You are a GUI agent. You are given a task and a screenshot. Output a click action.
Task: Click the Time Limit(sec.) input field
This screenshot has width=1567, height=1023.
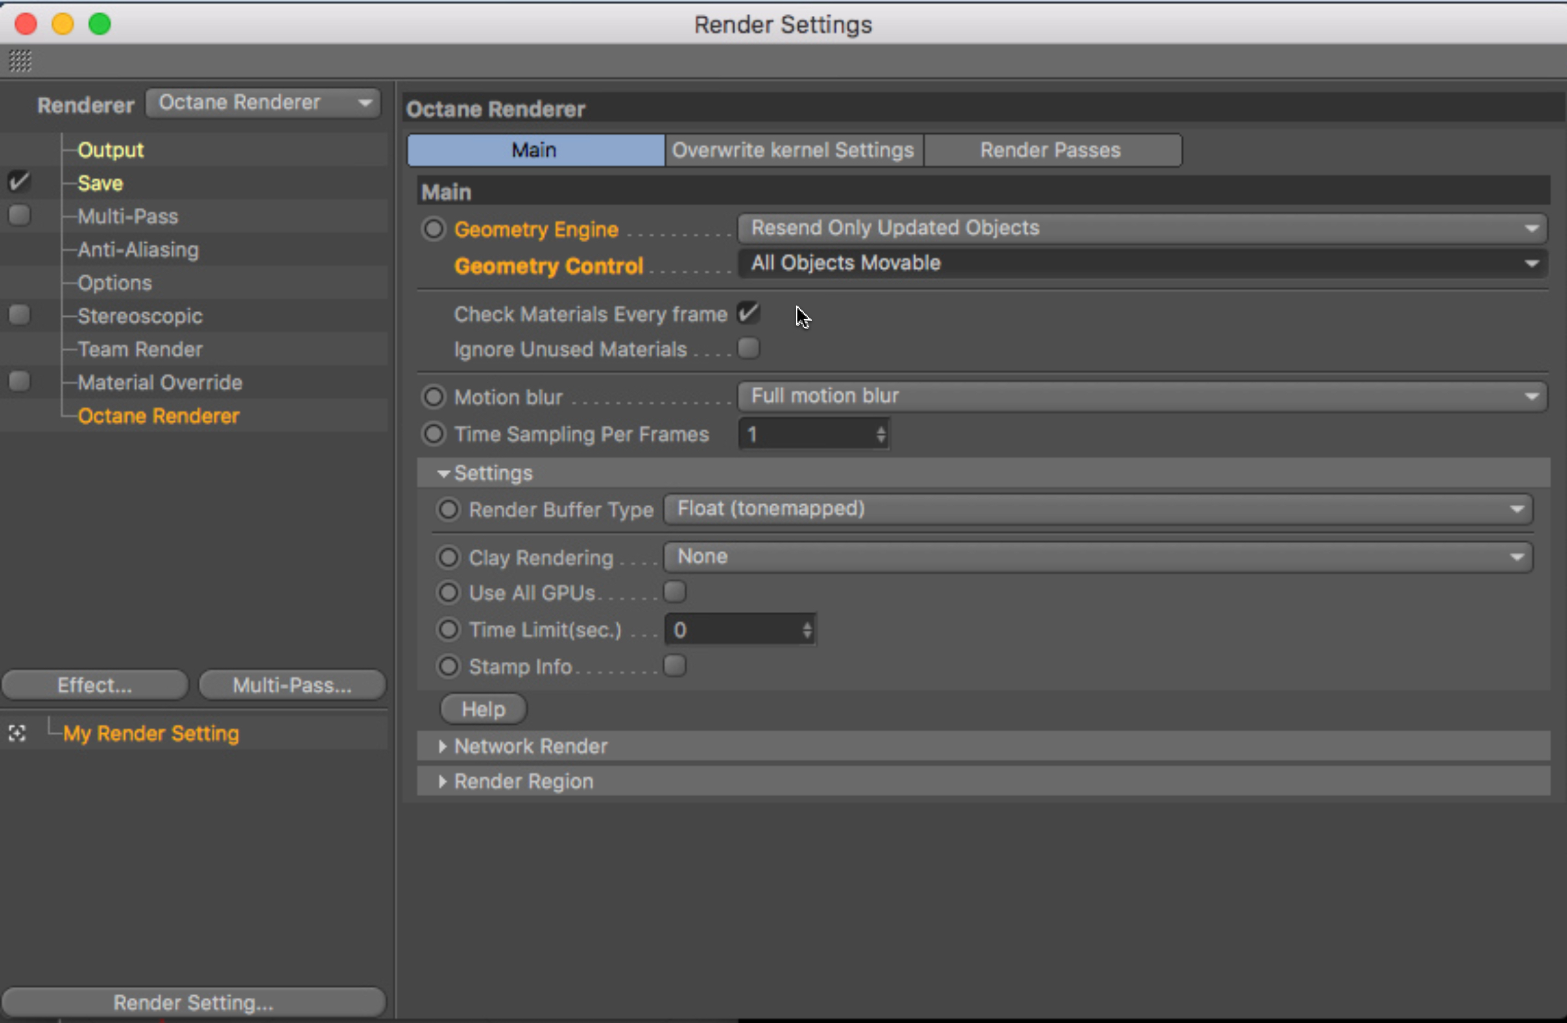pyautogui.click(x=733, y=630)
